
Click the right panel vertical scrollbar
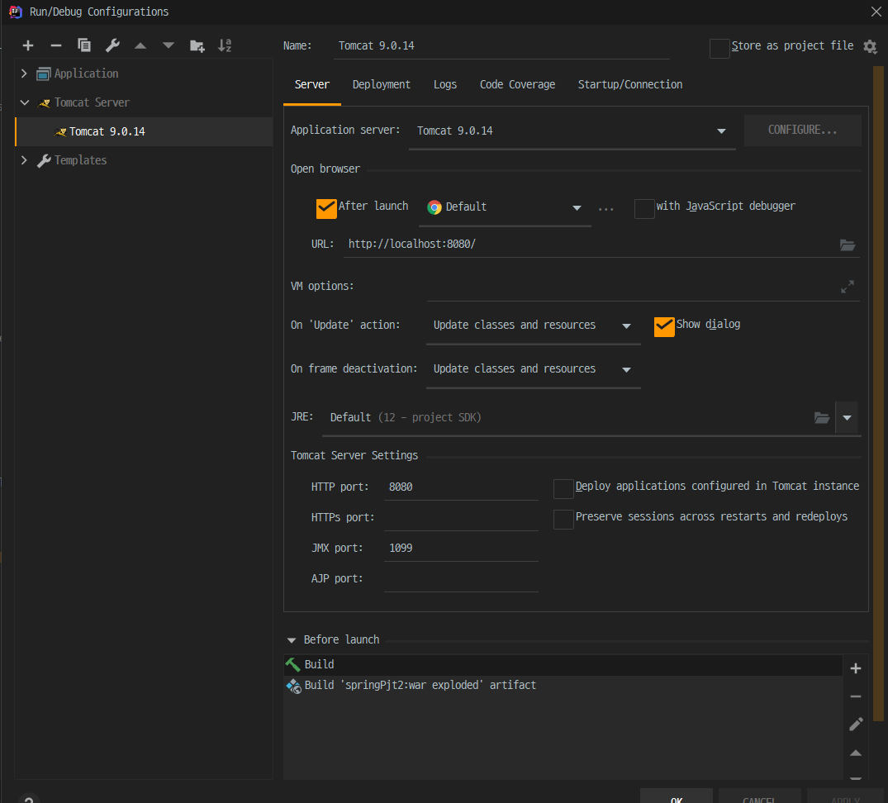coord(878,394)
